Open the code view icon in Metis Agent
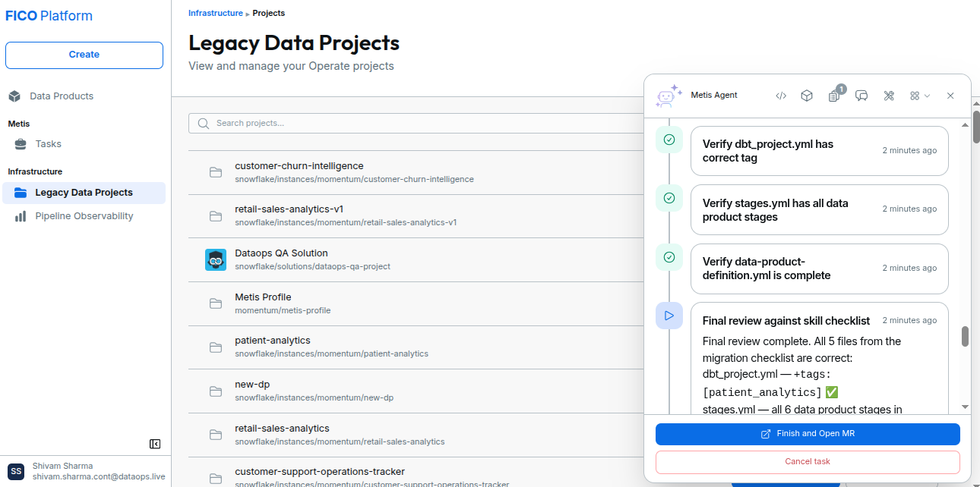 tap(781, 96)
